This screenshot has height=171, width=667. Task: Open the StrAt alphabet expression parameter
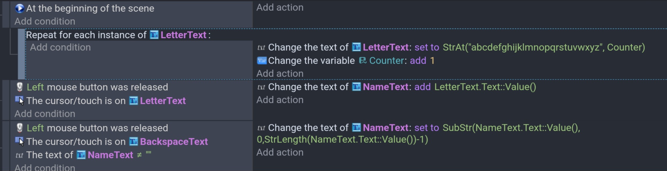click(544, 47)
